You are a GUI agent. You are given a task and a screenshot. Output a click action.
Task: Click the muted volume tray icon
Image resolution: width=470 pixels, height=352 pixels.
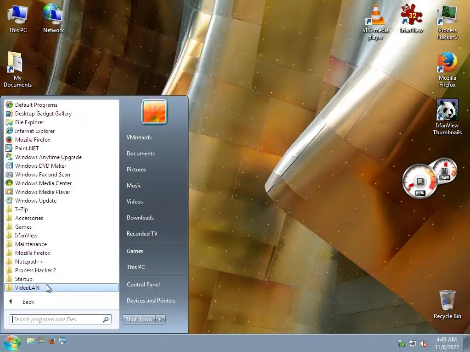[x=424, y=344]
